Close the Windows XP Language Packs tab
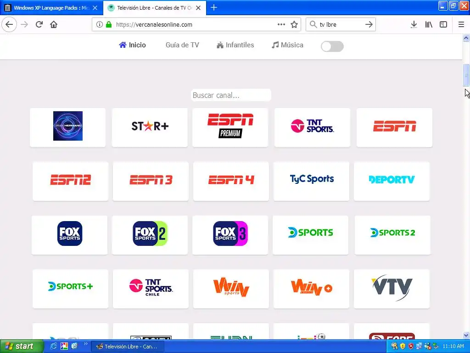Image resolution: width=470 pixels, height=353 pixels. pos(95,8)
